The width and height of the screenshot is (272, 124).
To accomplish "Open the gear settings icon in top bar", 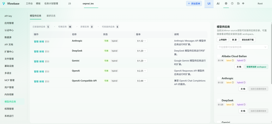I will pos(226,3).
